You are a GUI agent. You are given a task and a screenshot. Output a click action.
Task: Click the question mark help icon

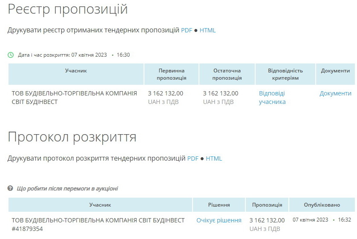[x=11, y=188]
